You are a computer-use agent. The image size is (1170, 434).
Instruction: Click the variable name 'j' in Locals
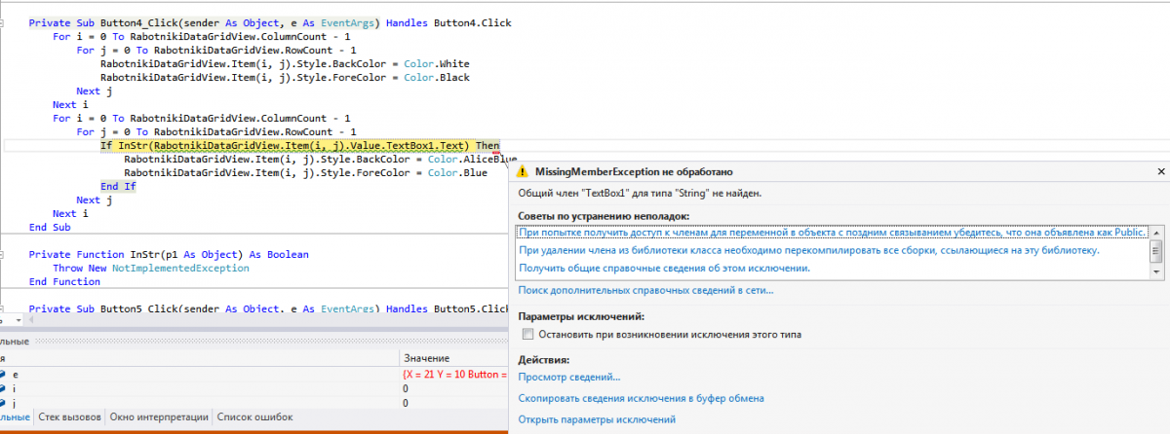pos(15,402)
